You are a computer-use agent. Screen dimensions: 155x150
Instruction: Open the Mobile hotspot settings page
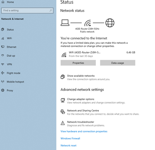15,82
